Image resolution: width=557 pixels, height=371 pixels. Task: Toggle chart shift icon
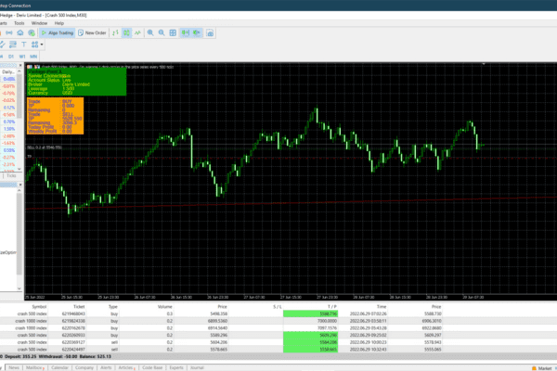pos(197,33)
